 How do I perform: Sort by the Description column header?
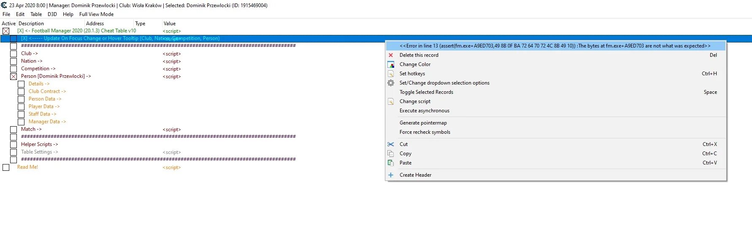51,24
